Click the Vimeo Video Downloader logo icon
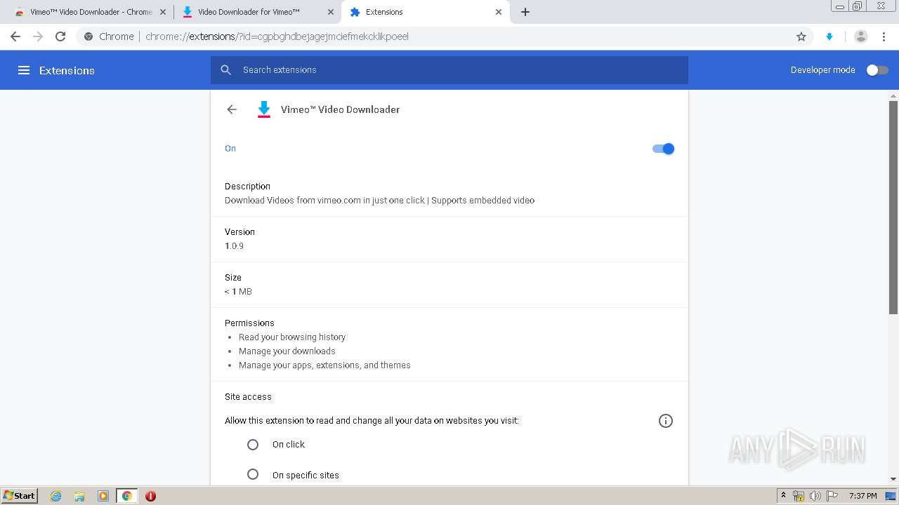Screen dimensions: 899x505 pos(264,109)
